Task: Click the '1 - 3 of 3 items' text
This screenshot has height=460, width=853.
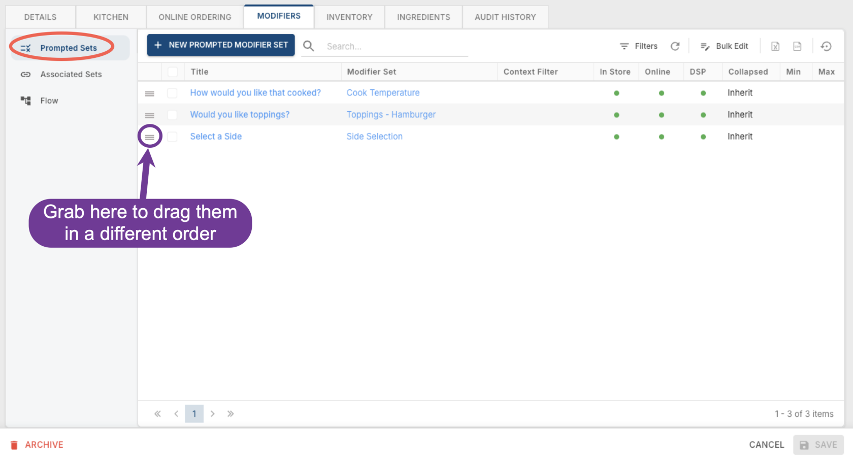Action: coord(804,414)
